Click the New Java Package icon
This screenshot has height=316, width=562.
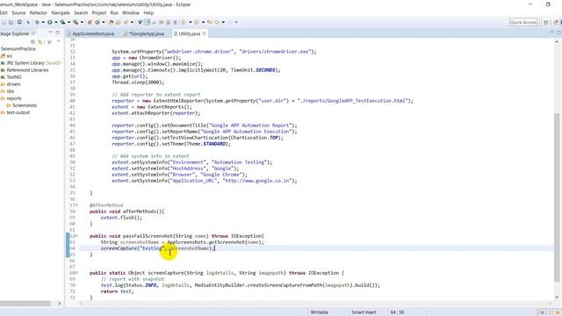pyautogui.click(x=90, y=22)
